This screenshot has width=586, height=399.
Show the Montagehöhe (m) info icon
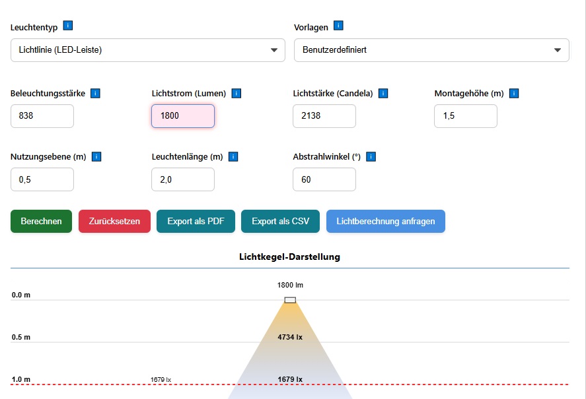514,93
